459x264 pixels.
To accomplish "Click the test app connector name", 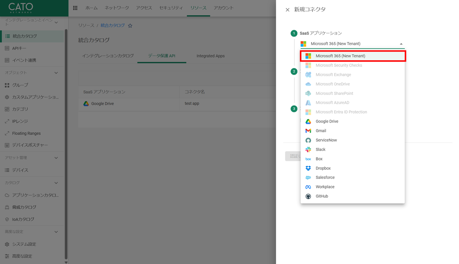I will (192, 104).
